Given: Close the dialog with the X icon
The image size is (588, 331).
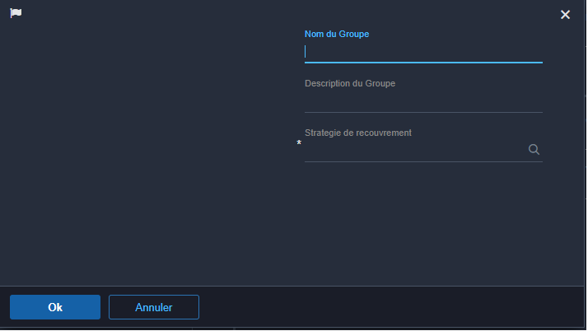Looking at the screenshot, I should pyautogui.click(x=565, y=15).
